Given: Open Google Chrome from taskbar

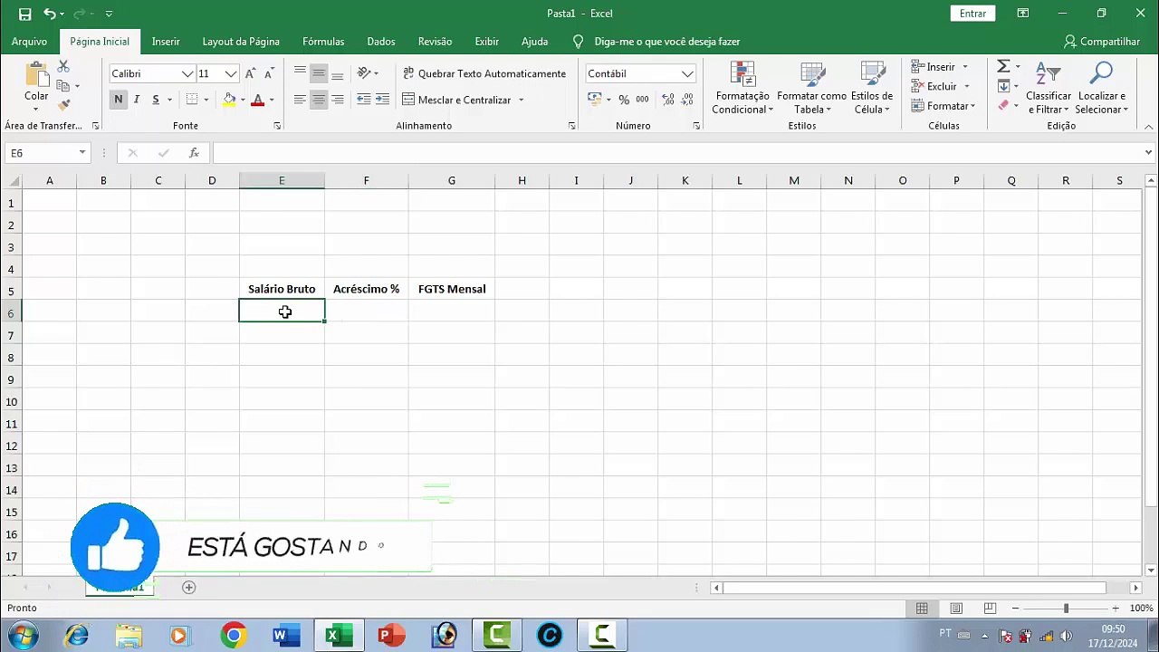Looking at the screenshot, I should tap(234, 636).
